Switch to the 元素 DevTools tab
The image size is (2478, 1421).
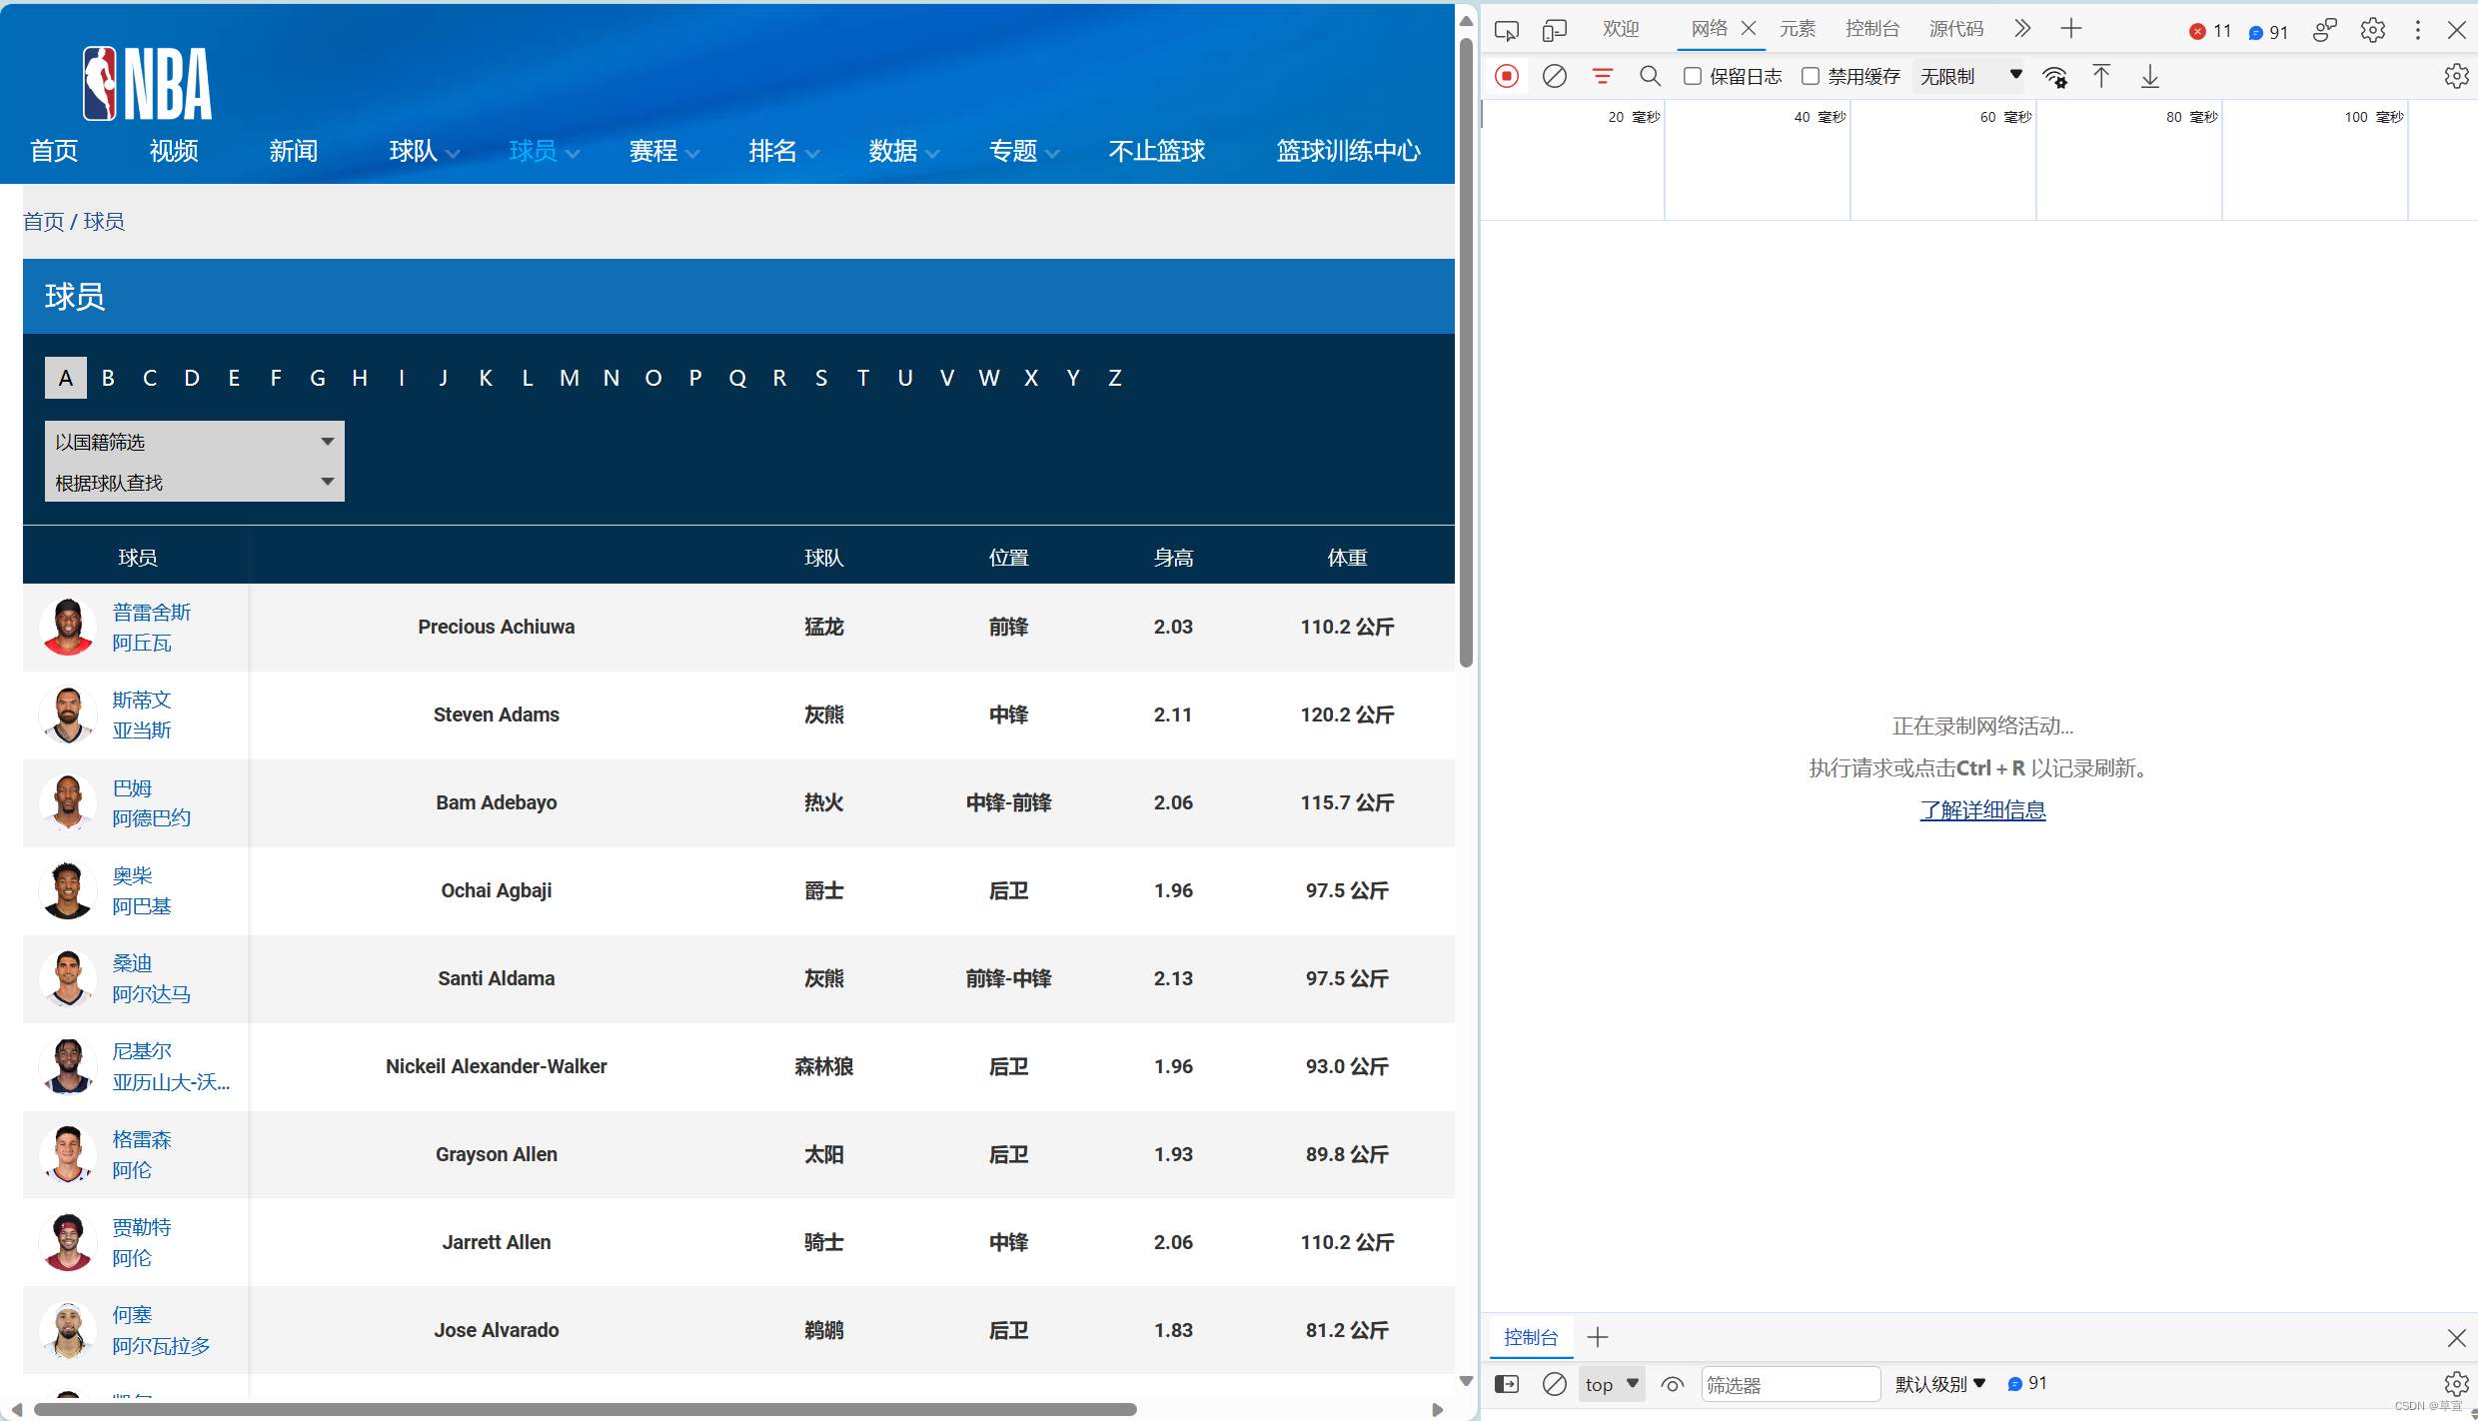pos(1797,29)
